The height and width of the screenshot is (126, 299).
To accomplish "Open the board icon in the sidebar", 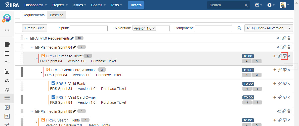I will point(7,54).
